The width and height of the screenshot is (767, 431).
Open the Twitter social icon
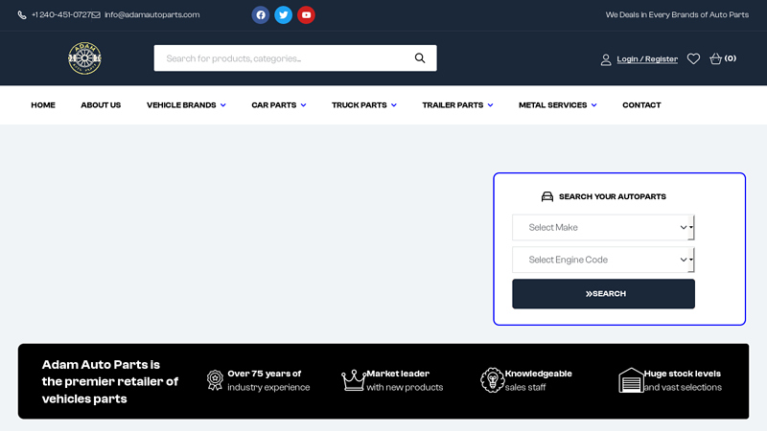284,14
